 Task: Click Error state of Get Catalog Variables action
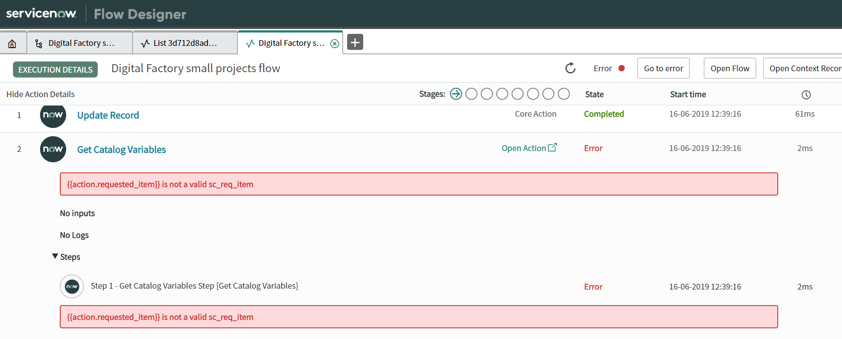pos(593,148)
